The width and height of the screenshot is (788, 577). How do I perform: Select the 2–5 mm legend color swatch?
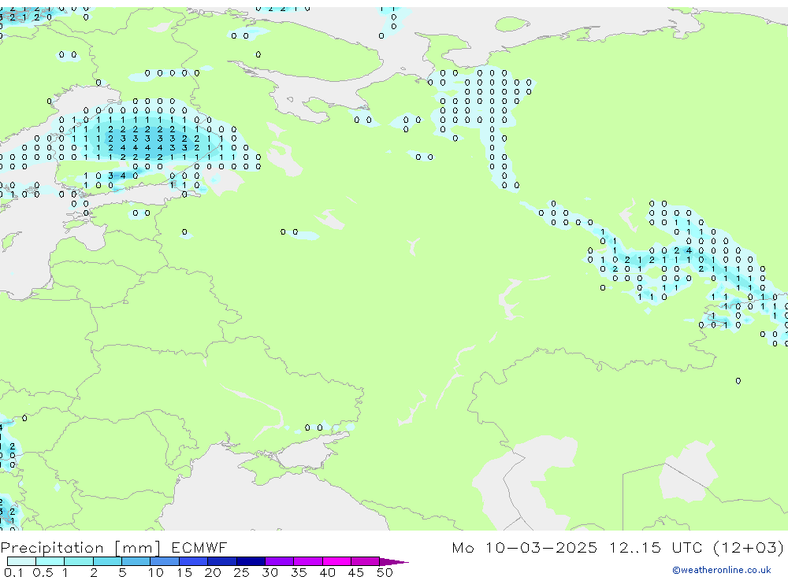[107, 561]
